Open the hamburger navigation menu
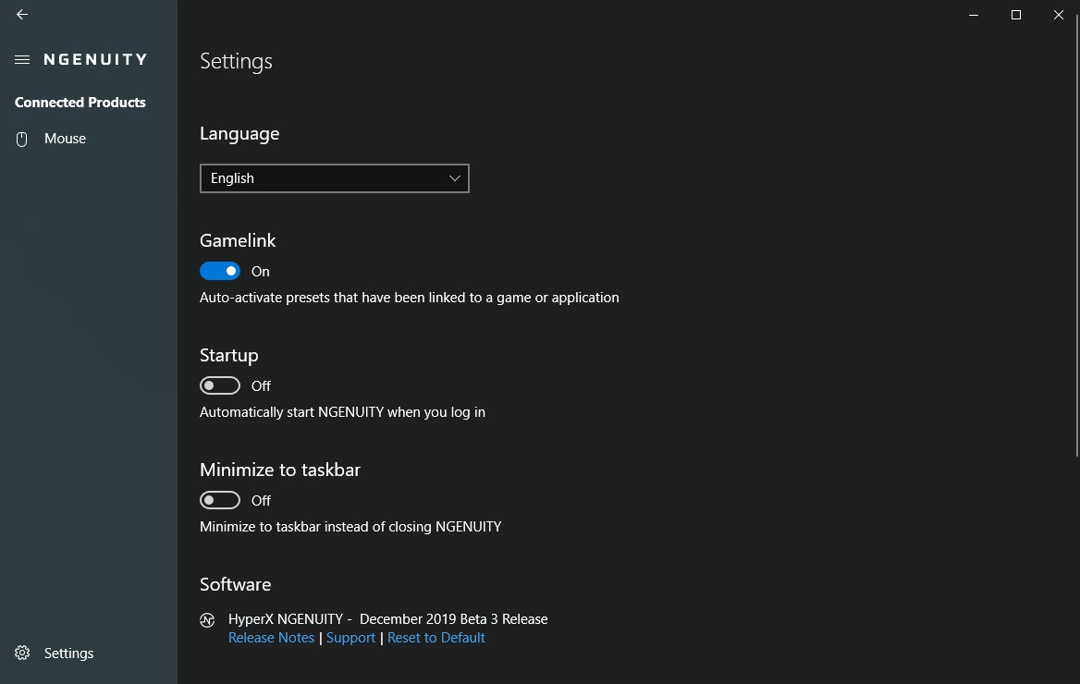 [22, 60]
